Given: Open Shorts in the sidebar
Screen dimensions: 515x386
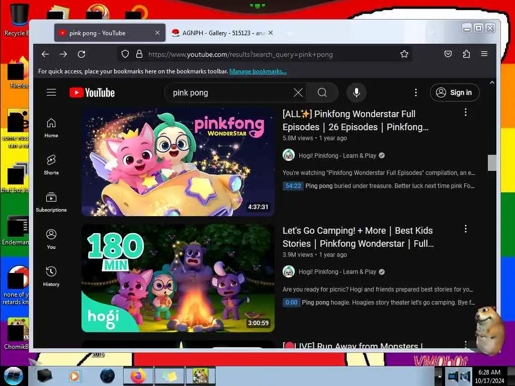Looking at the screenshot, I should coord(51,165).
